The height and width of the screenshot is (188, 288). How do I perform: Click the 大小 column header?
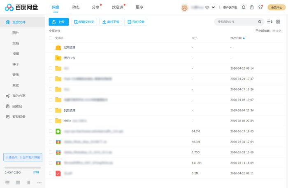tap(195, 38)
